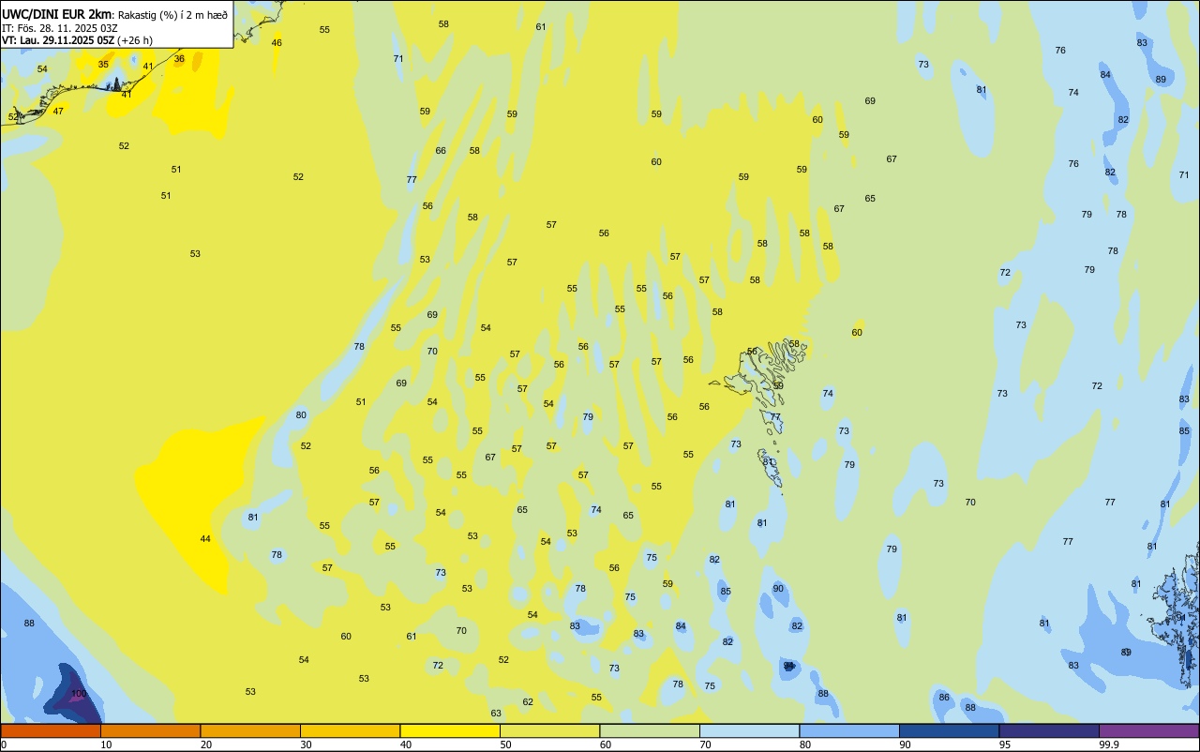The height and width of the screenshot is (752, 1200).
Task: Click the humidity value '62' on the map
Action: coord(528,701)
